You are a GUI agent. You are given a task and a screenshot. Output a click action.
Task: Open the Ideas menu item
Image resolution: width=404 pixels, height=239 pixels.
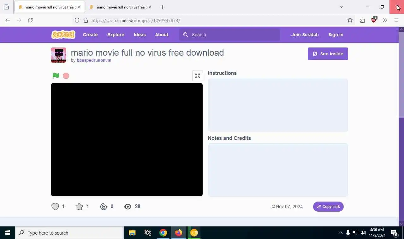(140, 35)
